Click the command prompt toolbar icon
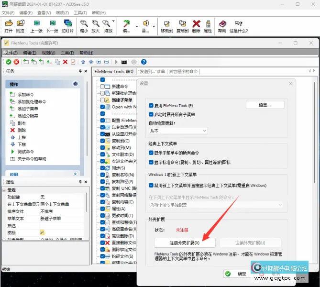 coord(124,62)
